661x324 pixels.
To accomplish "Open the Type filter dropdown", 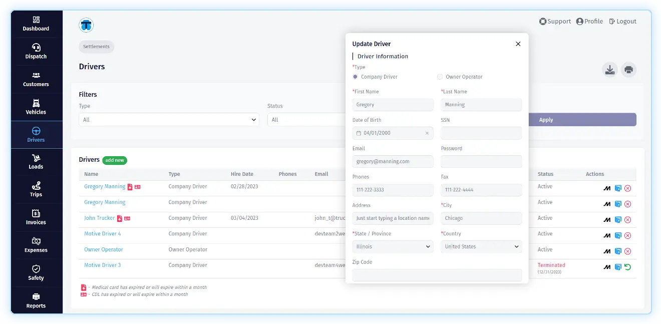I will pos(169,120).
